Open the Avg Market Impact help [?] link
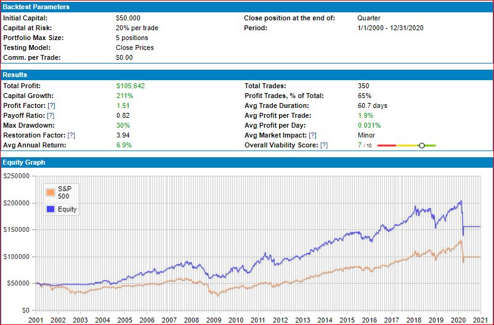Image resolution: width=494 pixels, height=325 pixels. coord(312,135)
